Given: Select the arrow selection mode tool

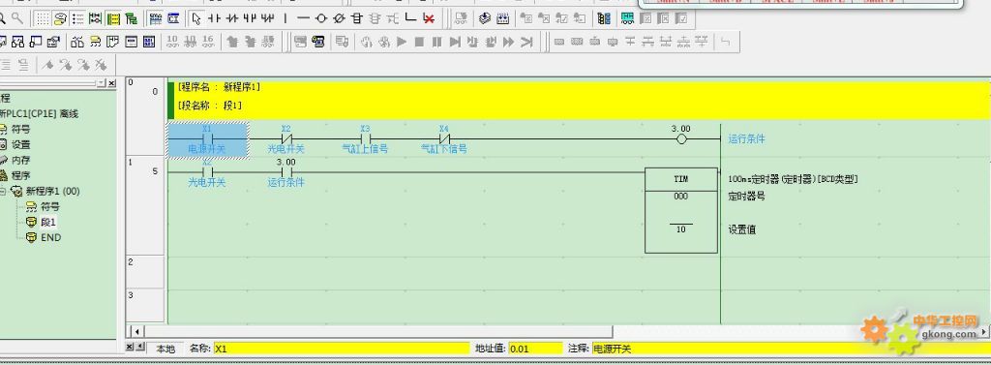Looking at the screenshot, I should 195,19.
